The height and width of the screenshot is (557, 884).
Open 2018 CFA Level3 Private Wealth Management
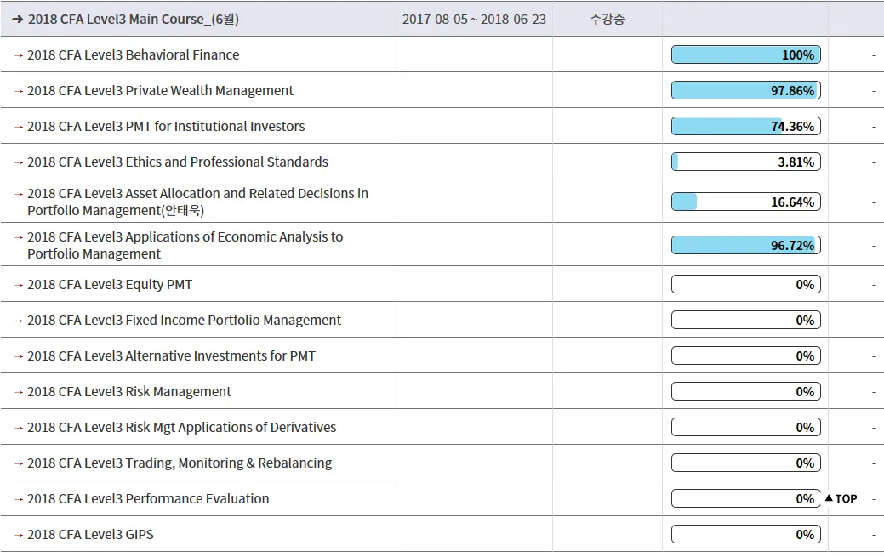point(160,91)
